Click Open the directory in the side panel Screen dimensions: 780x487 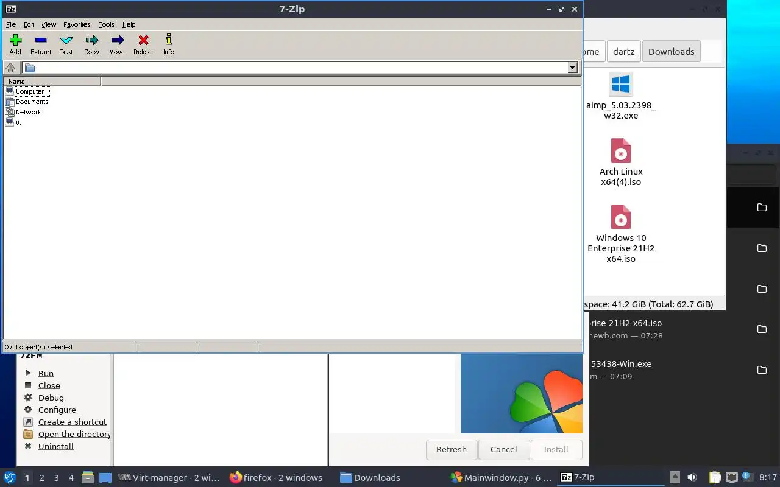tap(74, 434)
